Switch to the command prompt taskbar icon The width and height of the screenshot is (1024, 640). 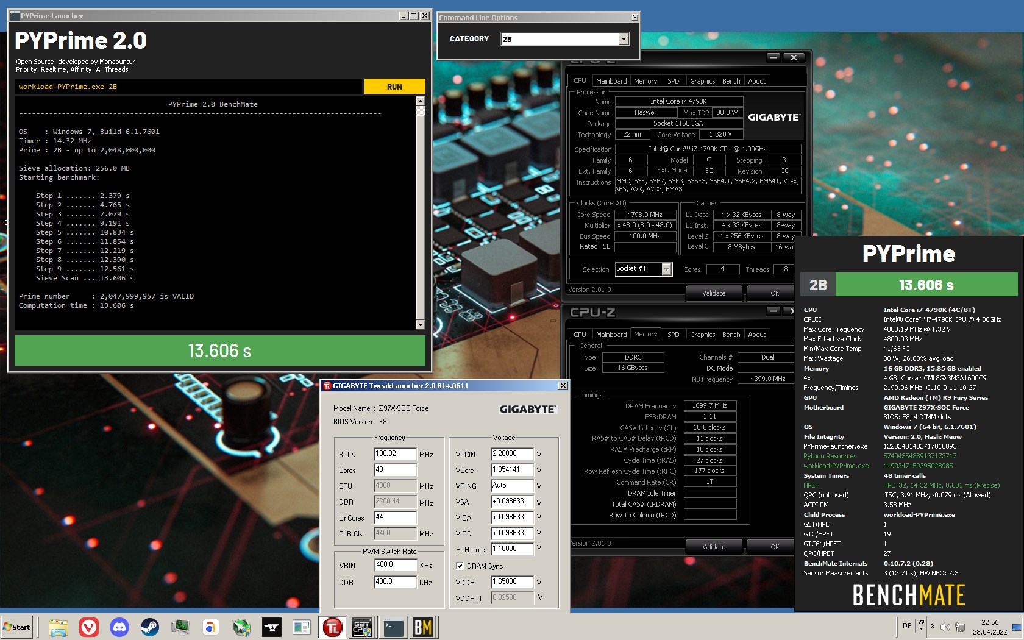tap(393, 627)
